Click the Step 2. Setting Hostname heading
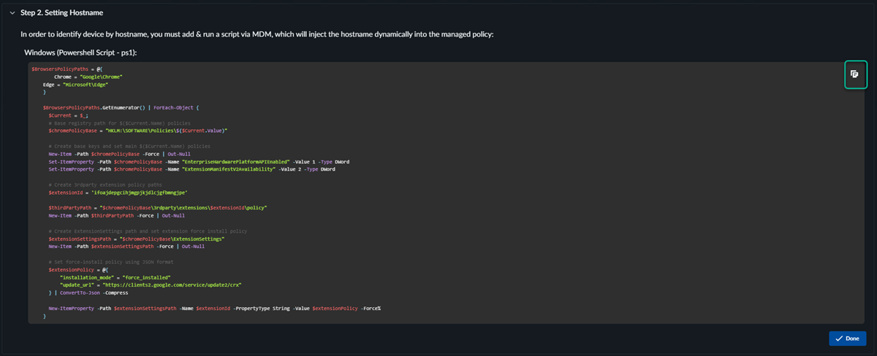Image resolution: width=877 pixels, height=356 pixels. point(61,12)
